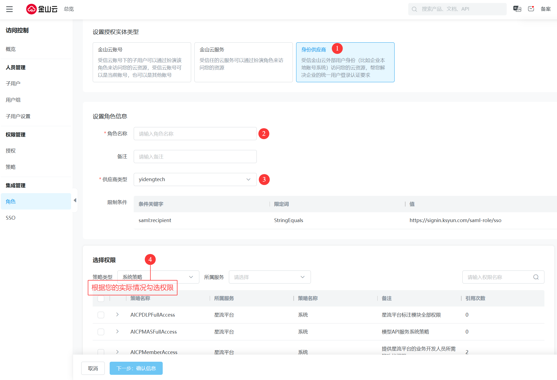Open the message notification icon
The width and height of the screenshot is (557, 380).
[531, 9]
